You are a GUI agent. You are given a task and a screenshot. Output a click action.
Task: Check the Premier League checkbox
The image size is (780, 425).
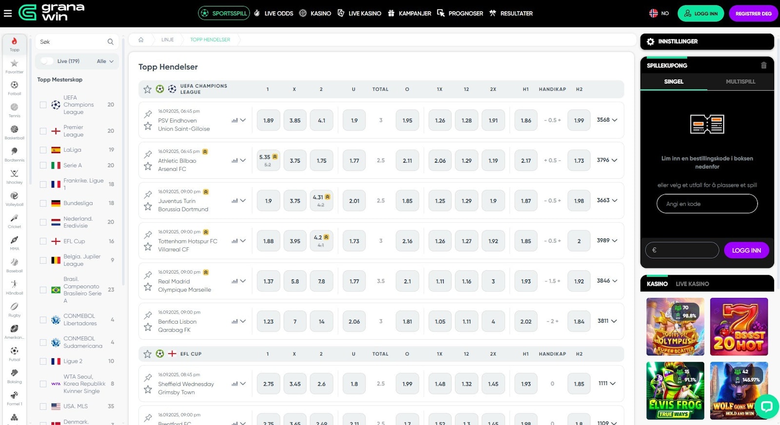point(43,131)
